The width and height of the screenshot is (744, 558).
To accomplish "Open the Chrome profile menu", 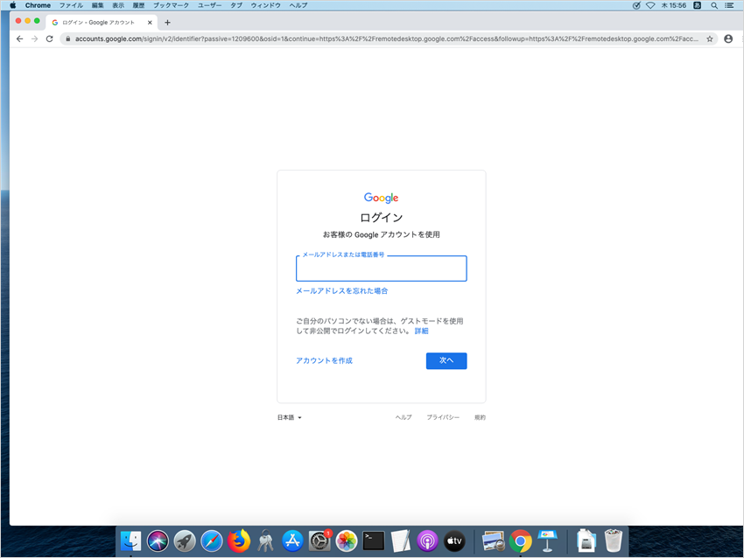I will tap(728, 38).
